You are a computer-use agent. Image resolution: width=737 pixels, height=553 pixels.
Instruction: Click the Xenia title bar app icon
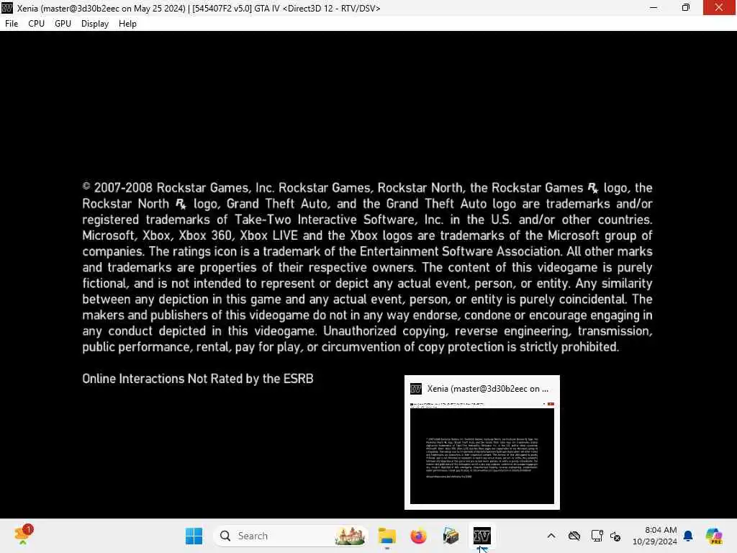[x=7, y=7]
